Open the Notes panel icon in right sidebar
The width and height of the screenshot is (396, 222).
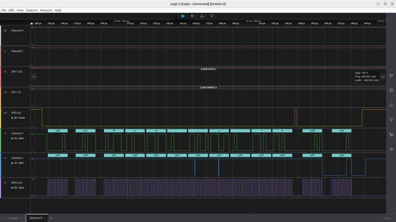(391, 149)
